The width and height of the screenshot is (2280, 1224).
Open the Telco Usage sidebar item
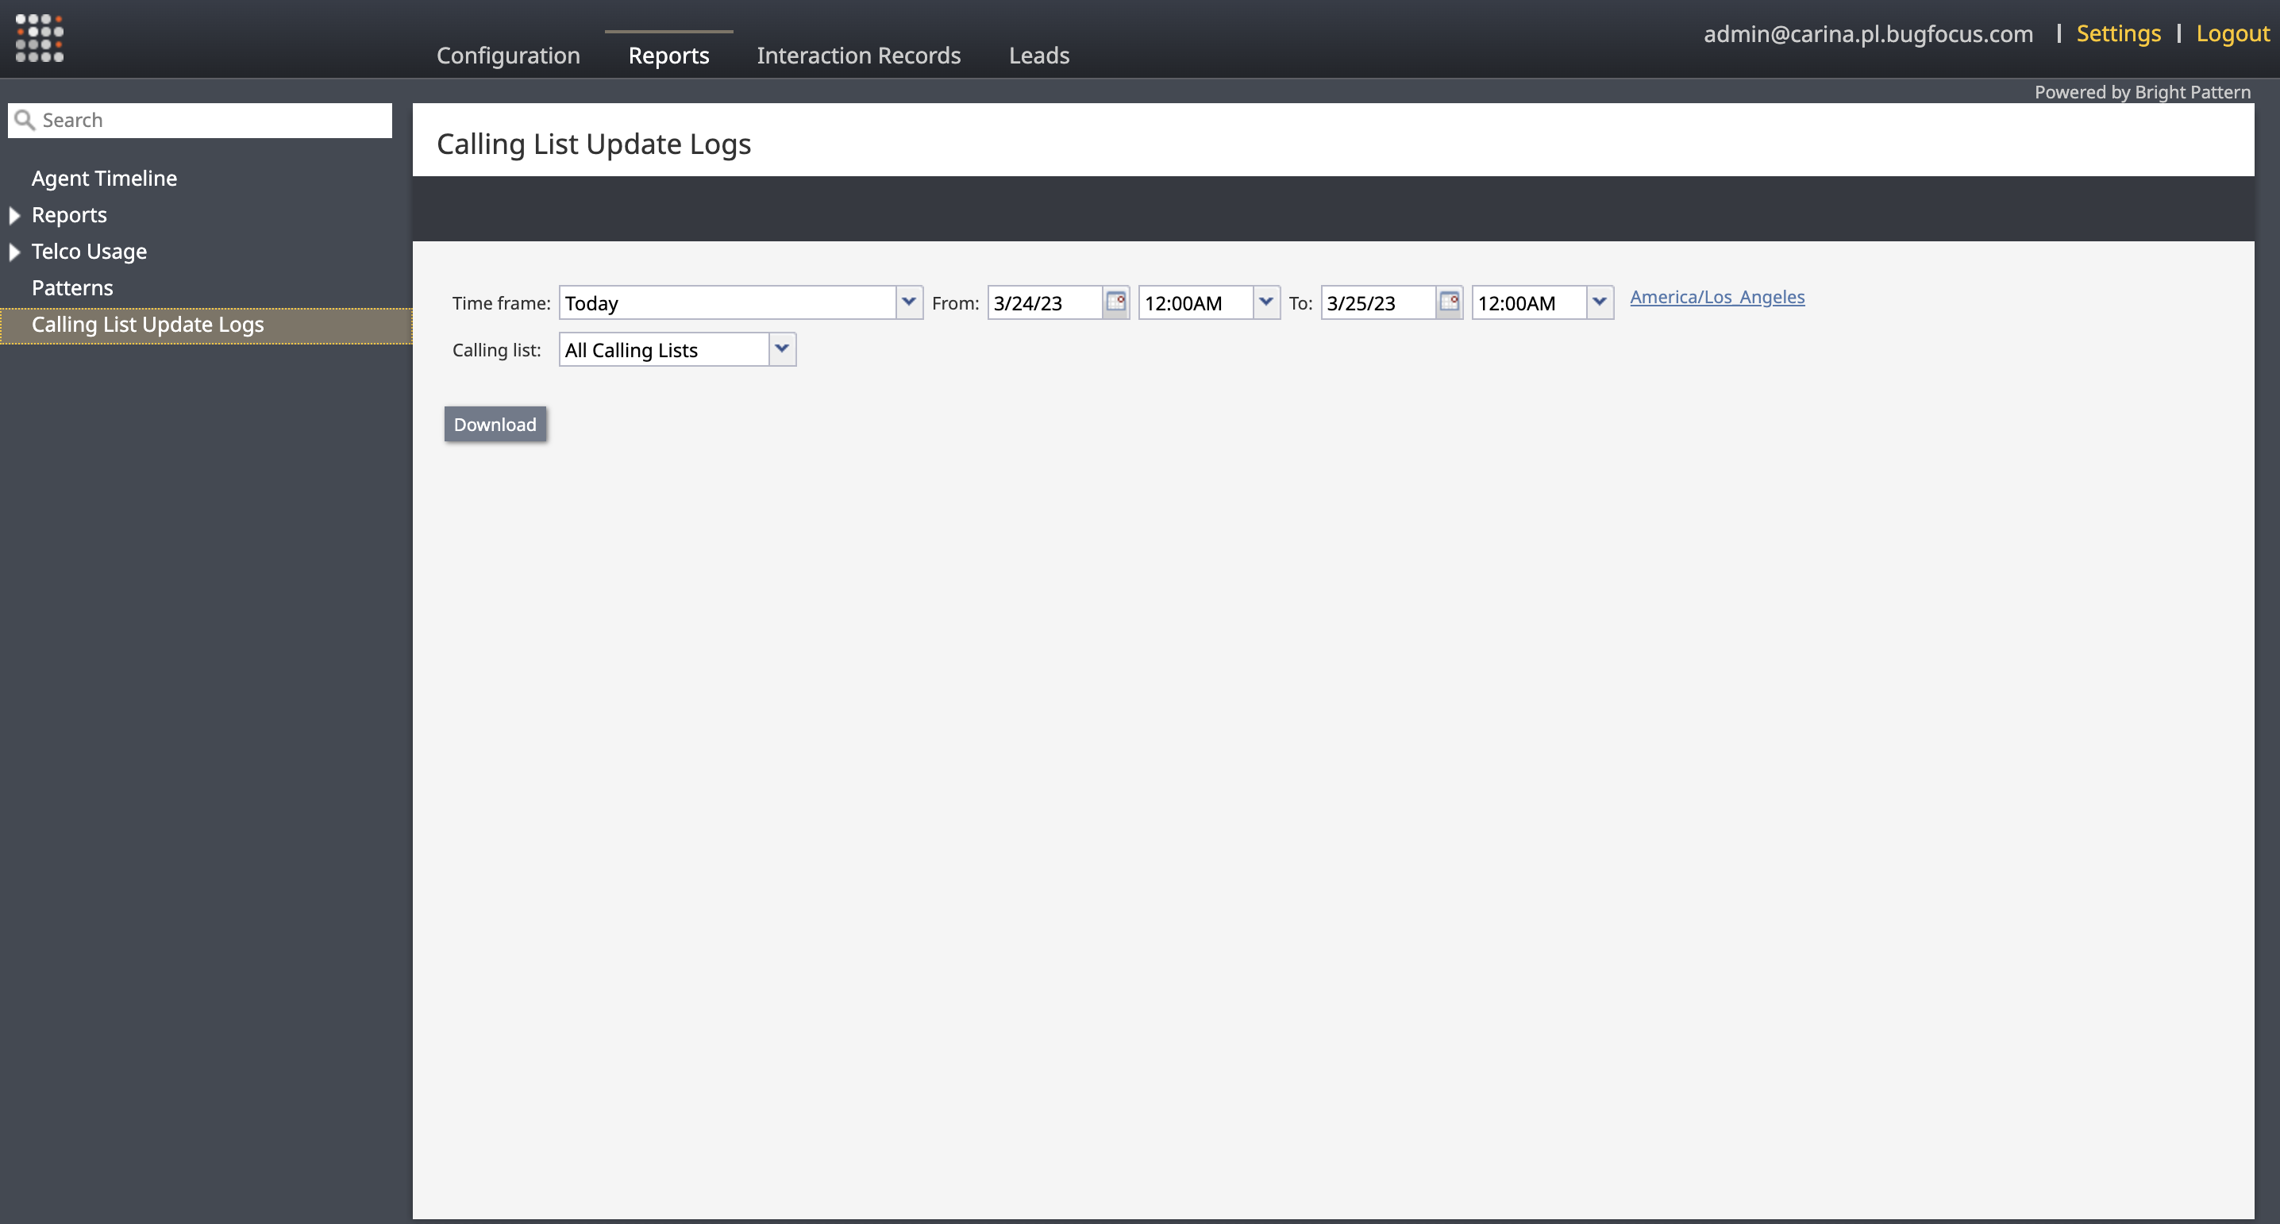pos(90,252)
